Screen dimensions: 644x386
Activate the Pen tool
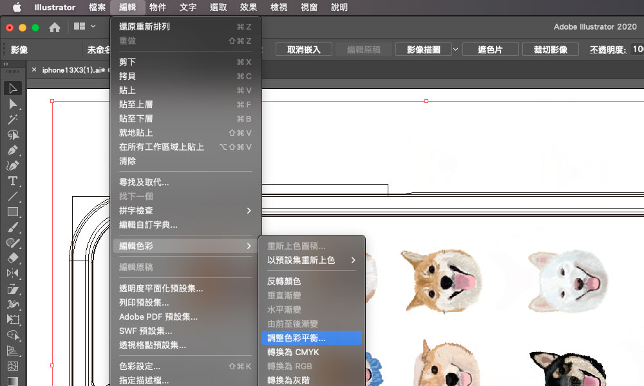(13, 150)
